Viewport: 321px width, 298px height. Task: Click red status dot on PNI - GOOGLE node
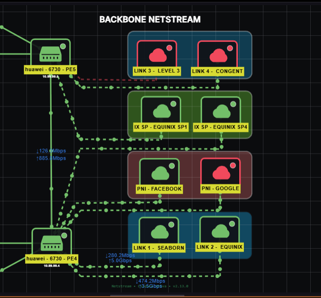click(233, 165)
